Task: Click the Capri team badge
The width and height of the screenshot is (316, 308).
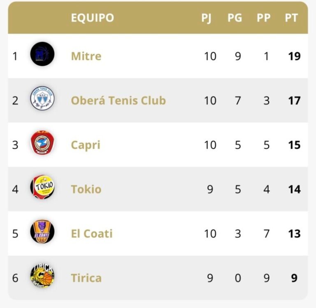Action: coord(42,143)
